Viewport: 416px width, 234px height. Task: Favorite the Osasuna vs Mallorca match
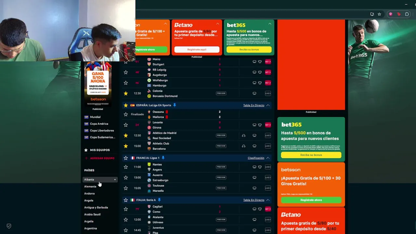[126, 114]
